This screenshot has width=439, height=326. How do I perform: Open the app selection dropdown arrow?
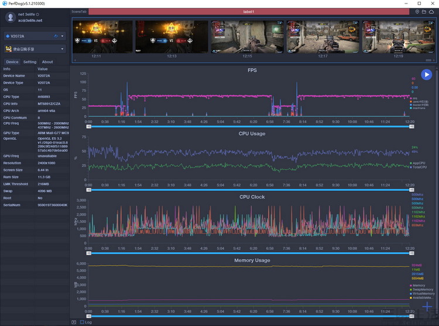click(62, 49)
